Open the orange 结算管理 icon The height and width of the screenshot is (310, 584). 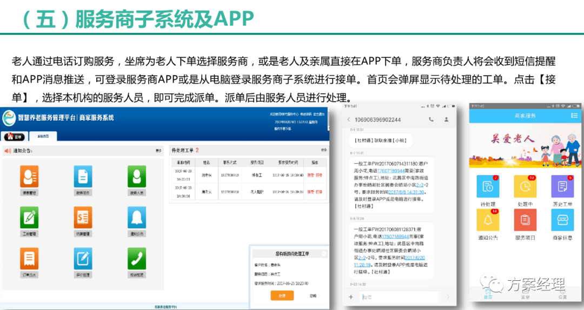click(83, 218)
